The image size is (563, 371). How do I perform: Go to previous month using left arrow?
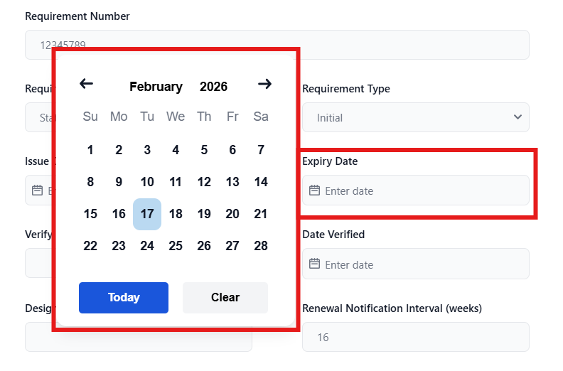(x=86, y=84)
